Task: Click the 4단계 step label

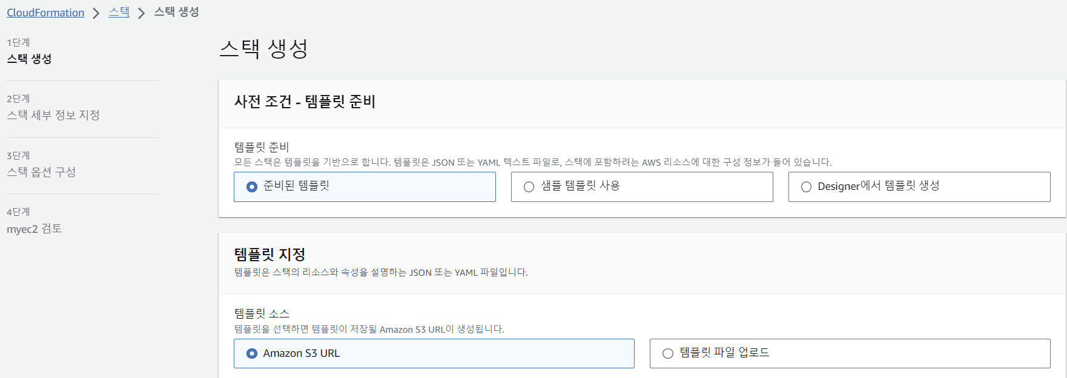Action: click(x=18, y=212)
